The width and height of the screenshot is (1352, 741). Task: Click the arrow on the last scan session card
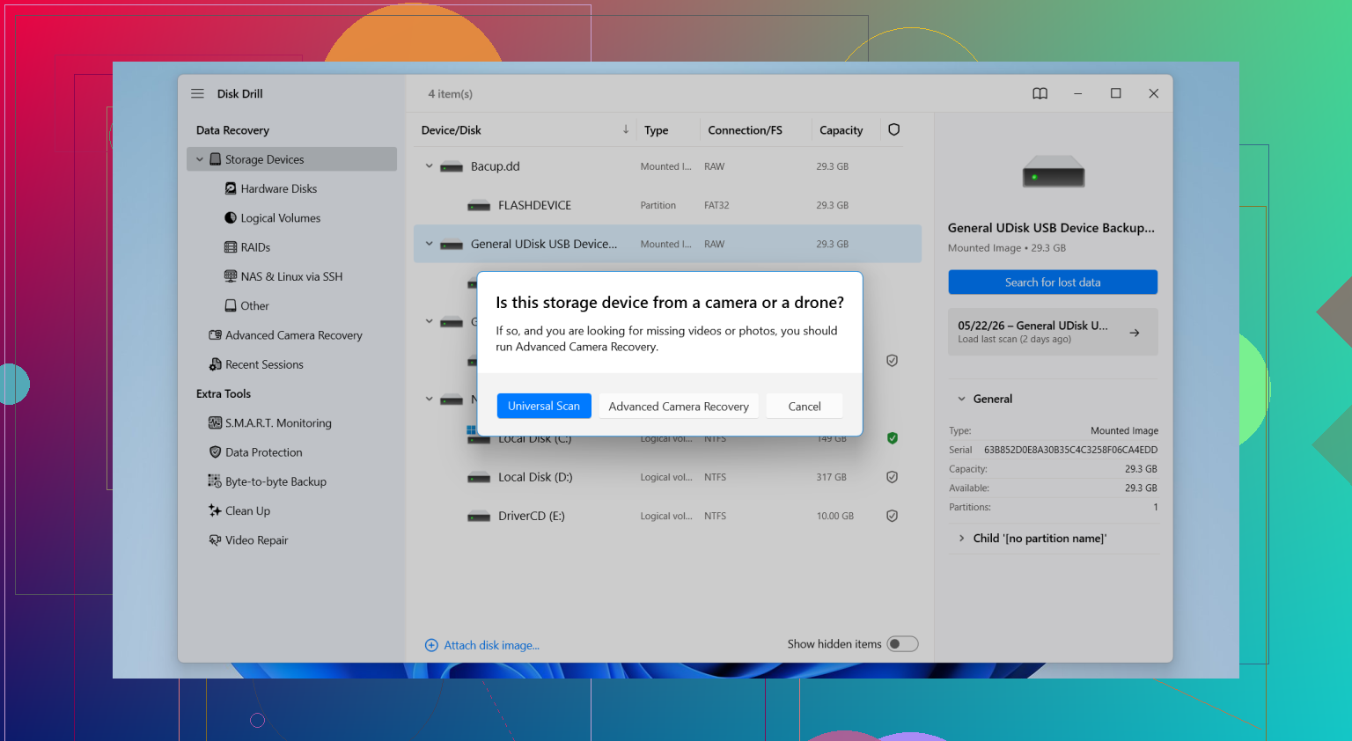point(1135,333)
